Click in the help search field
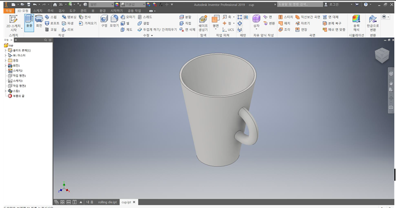Screen dimensions: 396x208 click(300, 4)
